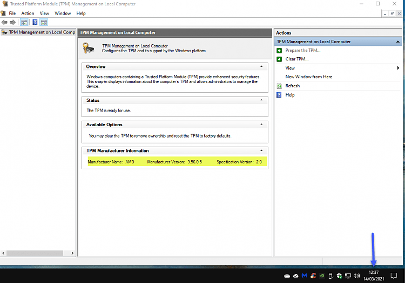Open the Windows Security shield tray icon
This screenshot has width=405, height=283.
click(340, 276)
